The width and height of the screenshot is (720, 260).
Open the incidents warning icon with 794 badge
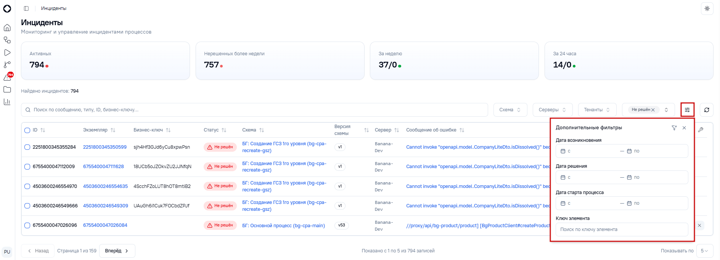(8, 77)
